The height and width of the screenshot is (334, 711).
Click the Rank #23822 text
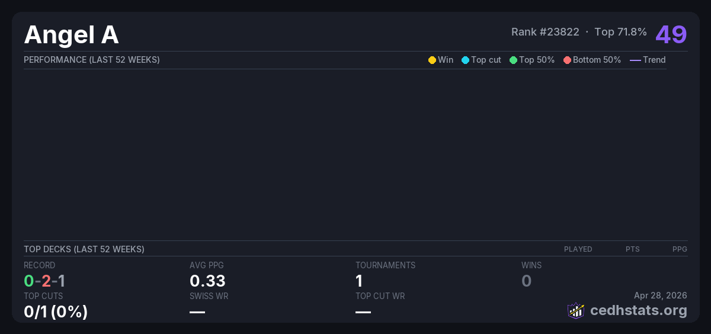pyautogui.click(x=545, y=32)
